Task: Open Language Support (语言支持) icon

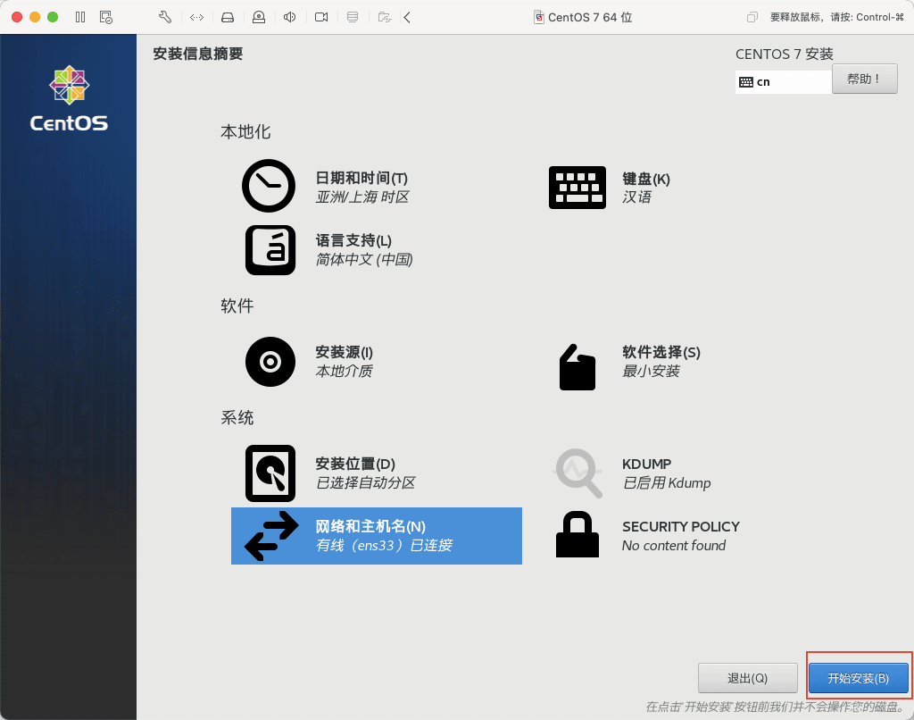Action: point(270,249)
